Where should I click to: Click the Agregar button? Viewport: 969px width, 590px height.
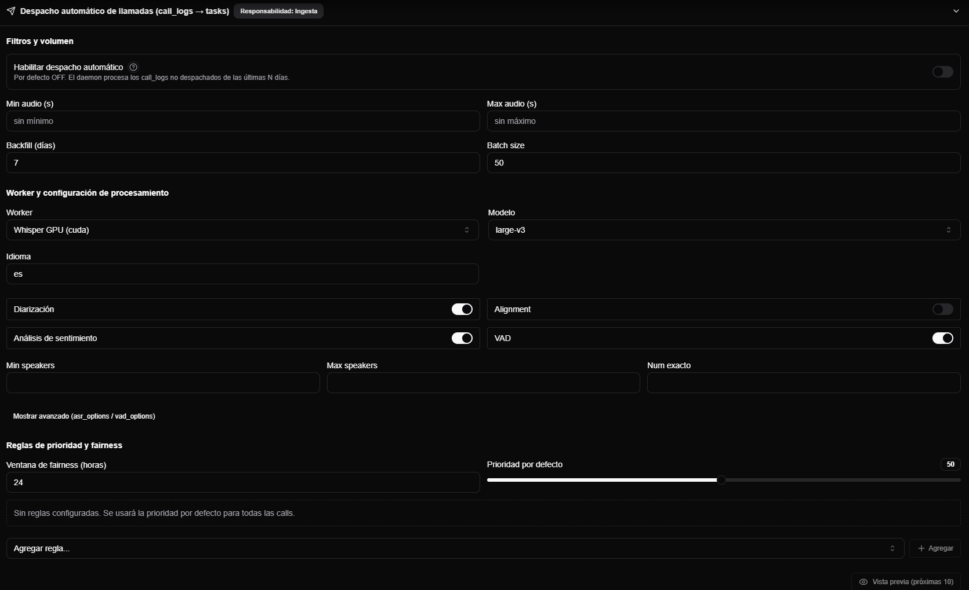pos(935,548)
